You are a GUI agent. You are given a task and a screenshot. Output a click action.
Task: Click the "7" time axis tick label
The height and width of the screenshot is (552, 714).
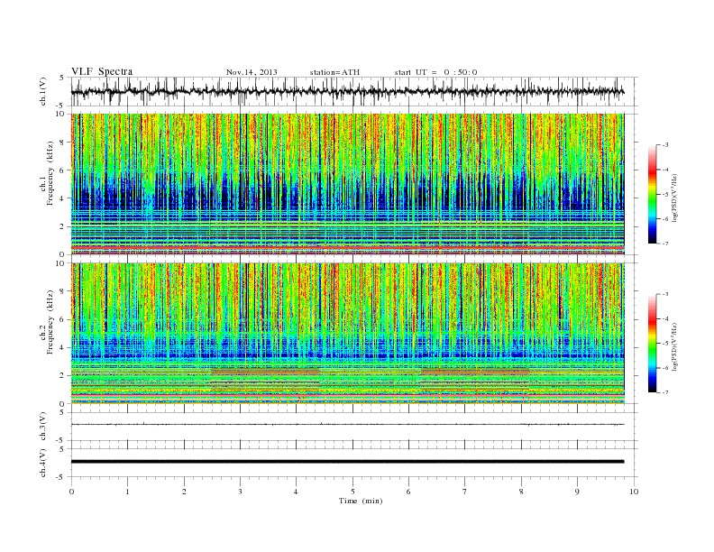coord(465,492)
